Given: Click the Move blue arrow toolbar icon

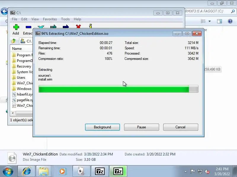Looking at the screenshot, I should pos(66,27).
